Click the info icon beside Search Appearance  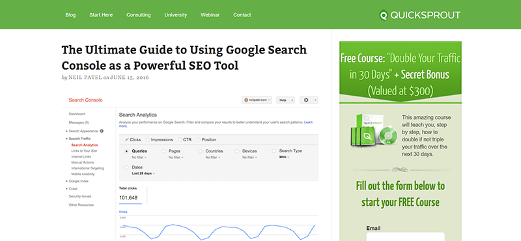click(x=102, y=131)
